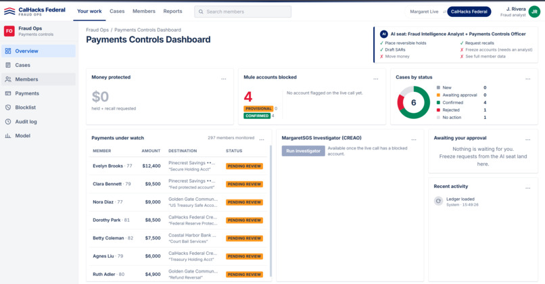Viewport: 545px width, 284px height.
Task: Open Awaiting your approval options menu
Action: pyautogui.click(x=528, y=140)
